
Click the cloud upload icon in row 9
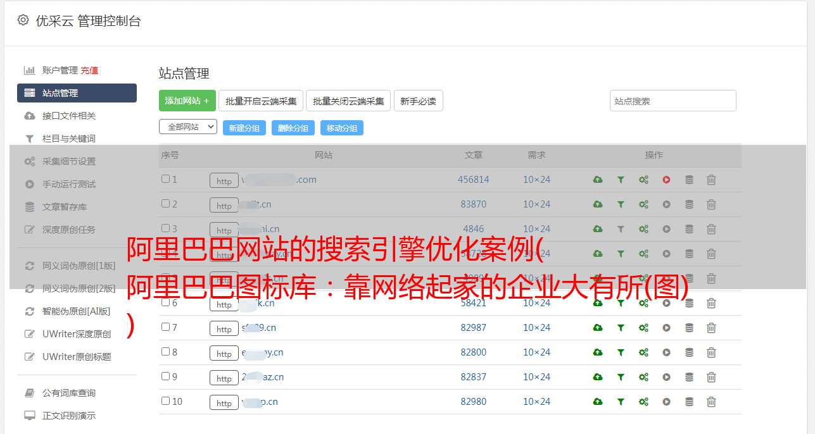598,377
